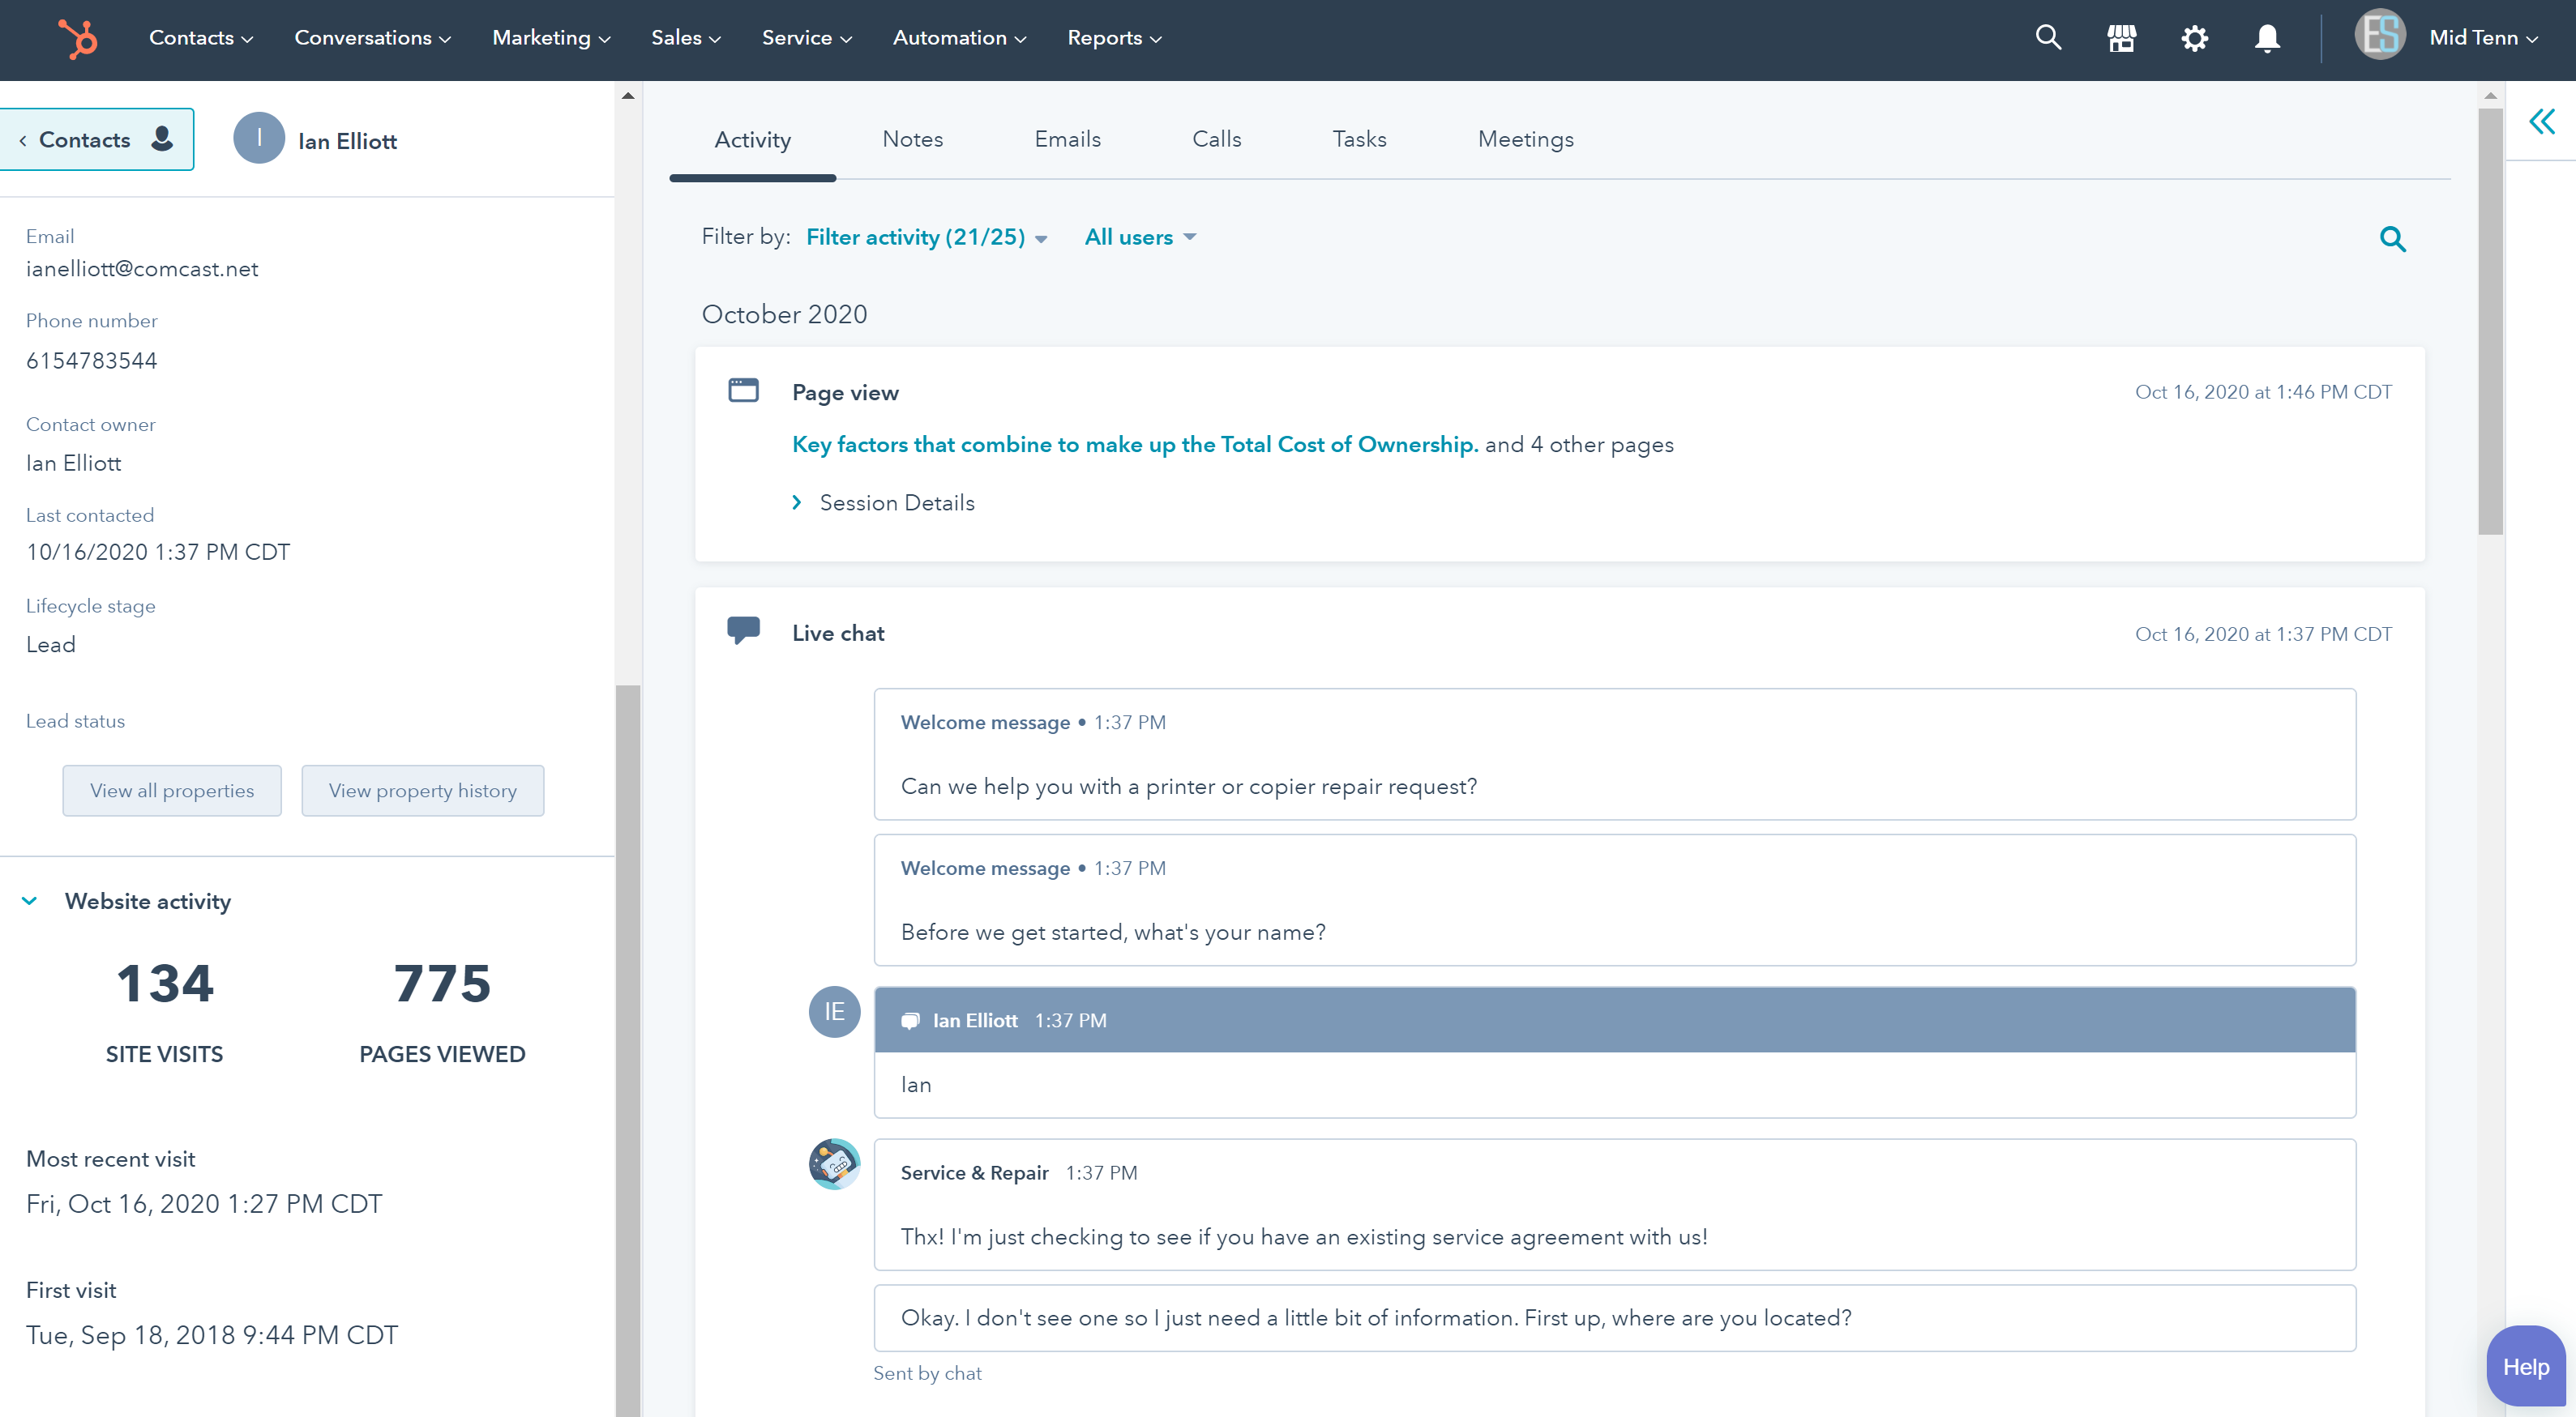Click the October 2020 month heading
The height and width of the screenshot is (1417, 2576).
point(784,314)
